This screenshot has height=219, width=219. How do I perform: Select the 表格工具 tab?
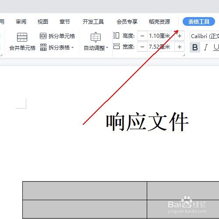tap(199, 21)
